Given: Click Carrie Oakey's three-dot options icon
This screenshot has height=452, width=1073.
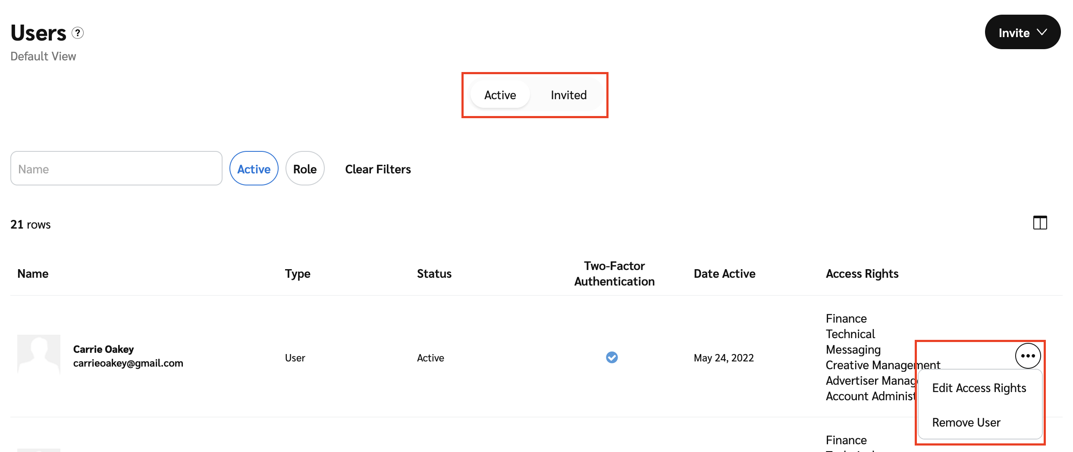Looking at the screenshot, I should pos(1028,356).
